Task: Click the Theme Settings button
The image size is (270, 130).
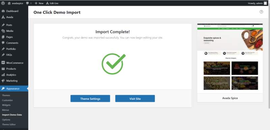Action: coord(90,99)
